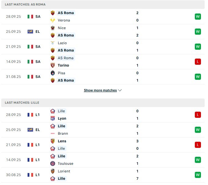This screenshot has height=185, width=208.
Task: Click the Verona team logo
Action: (x=53, y=20)
